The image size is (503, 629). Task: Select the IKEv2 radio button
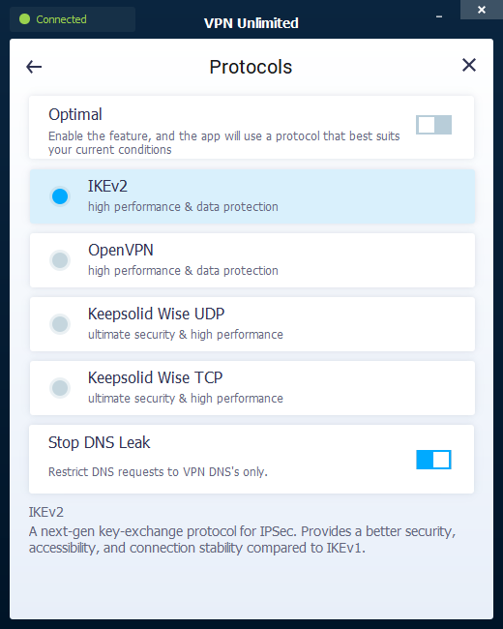pyautogui.click(x=60, y=196)
